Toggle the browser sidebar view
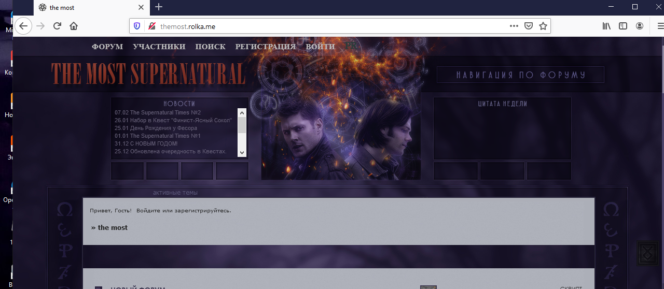 (x=623, y=26)
